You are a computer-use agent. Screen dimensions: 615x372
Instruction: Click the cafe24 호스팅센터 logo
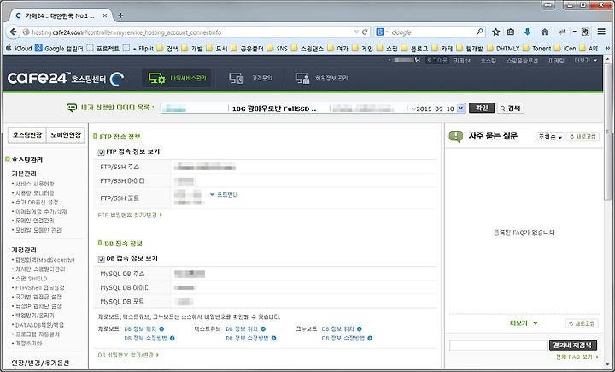[x=65, y=78]
